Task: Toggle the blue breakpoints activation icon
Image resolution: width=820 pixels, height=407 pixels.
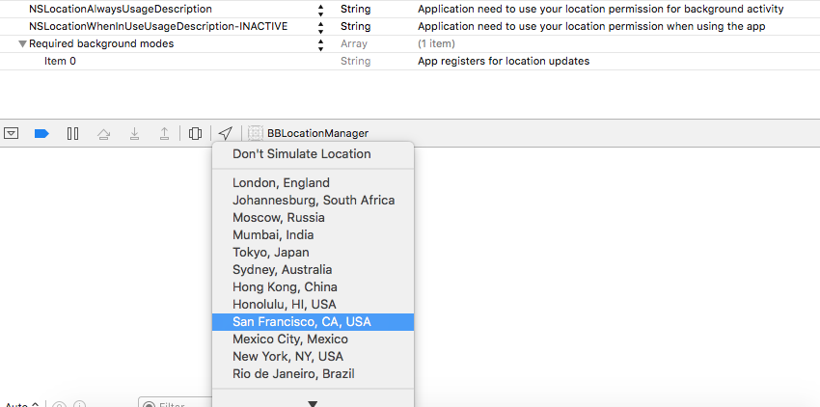Action: (x=41, y=133)
